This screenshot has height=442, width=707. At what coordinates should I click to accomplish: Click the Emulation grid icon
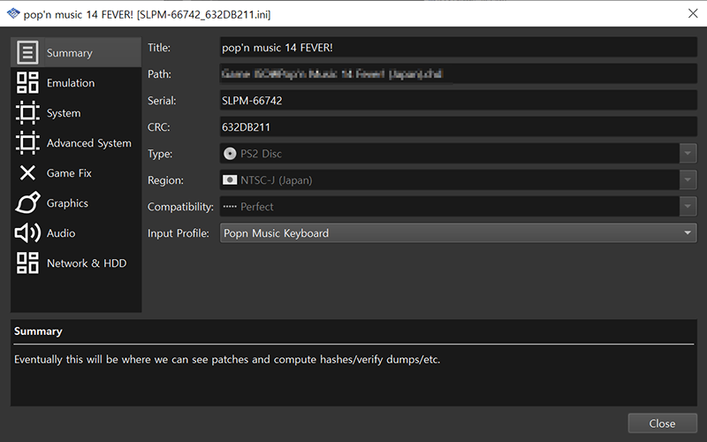27,82
